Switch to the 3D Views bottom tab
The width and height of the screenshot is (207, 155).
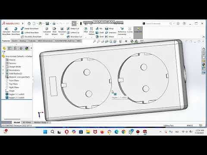[27, 123]
